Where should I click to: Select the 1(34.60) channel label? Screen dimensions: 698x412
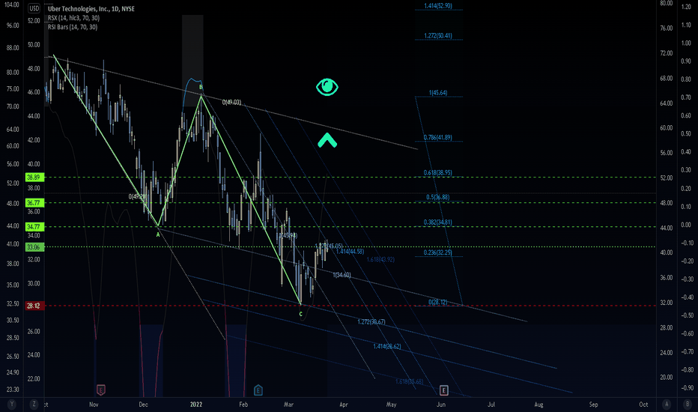pos(342,275)
